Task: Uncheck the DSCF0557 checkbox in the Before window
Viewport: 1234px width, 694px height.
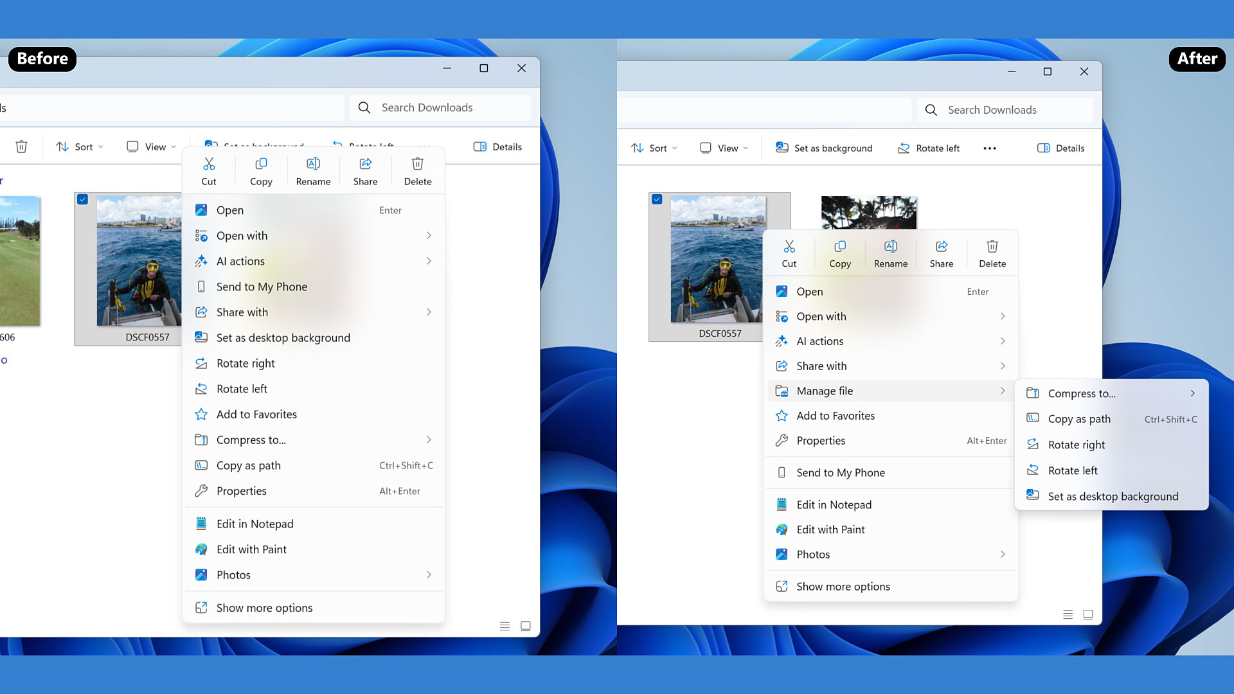Action: [x=83, y=199]
